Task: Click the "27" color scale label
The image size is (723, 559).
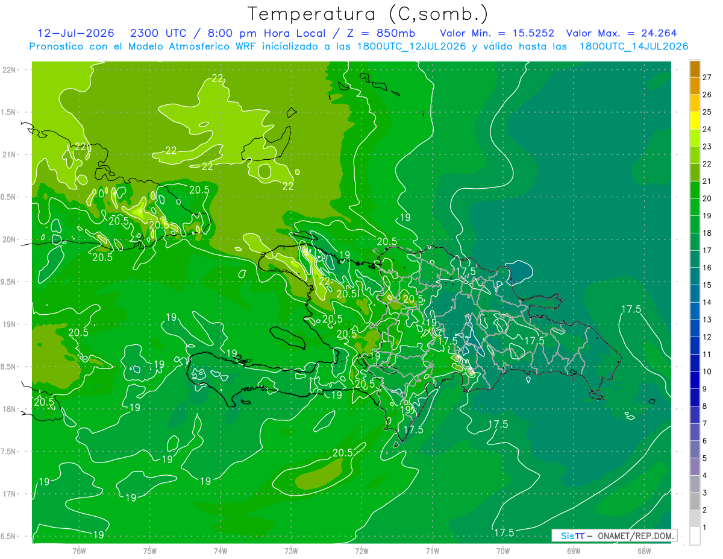Action: point(707,77)
